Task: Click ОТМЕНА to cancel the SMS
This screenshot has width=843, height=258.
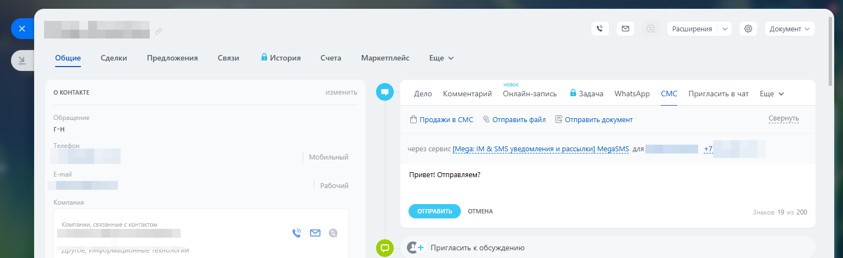Action: coord(480,211)
